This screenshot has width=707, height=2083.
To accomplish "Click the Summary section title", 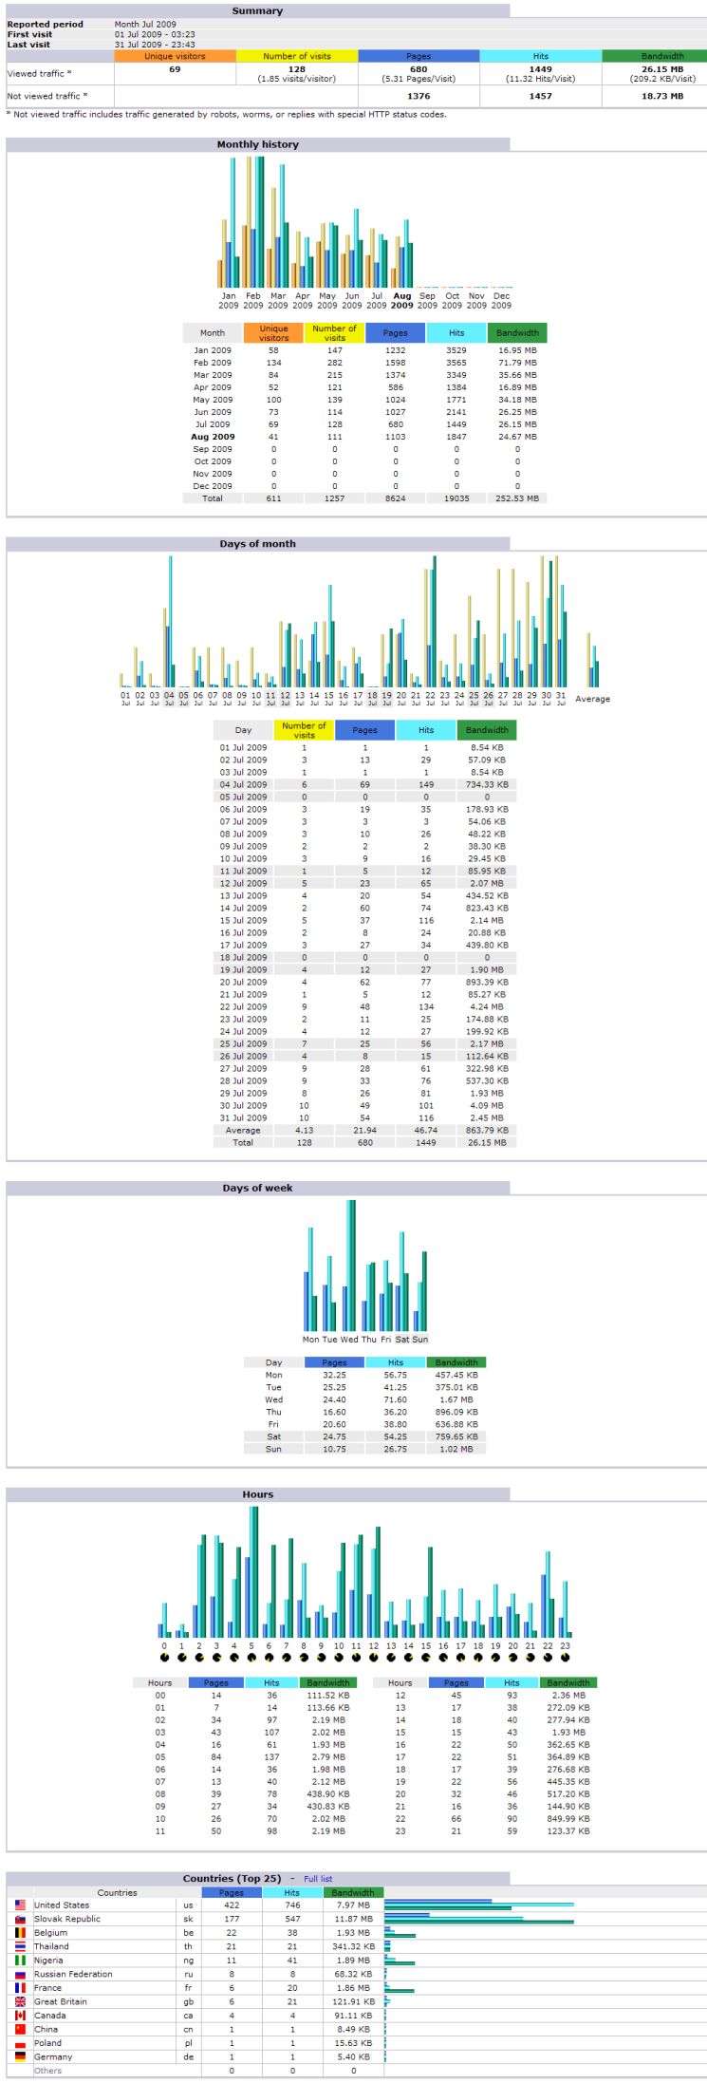I will pyautogui.click(x=257, y=10).
